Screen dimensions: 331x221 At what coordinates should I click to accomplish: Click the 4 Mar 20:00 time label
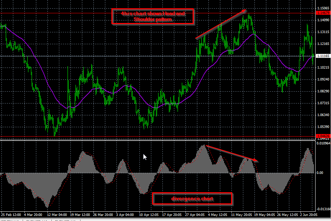pos(33,215)
